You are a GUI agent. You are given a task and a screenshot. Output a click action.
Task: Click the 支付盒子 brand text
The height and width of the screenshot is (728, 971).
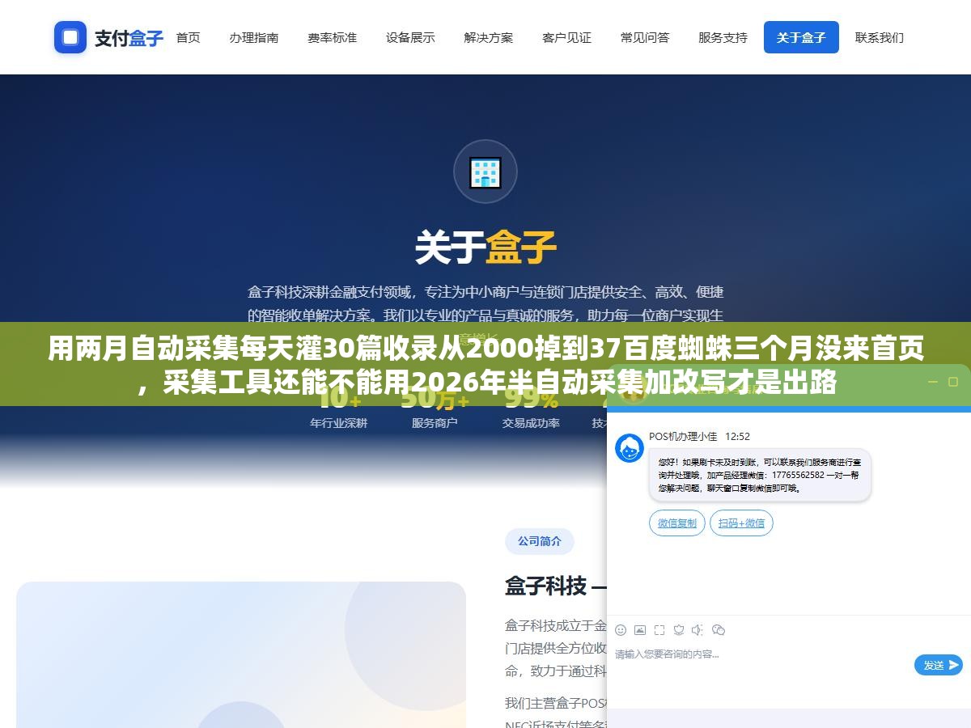pyautogui.click(x=129, y=38)
